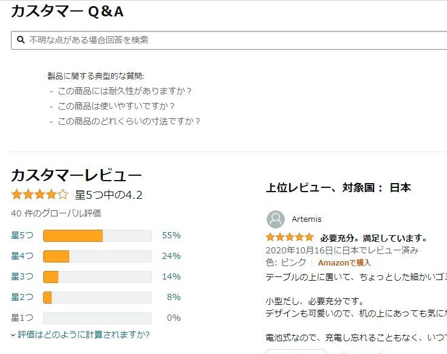Image resolution: width=447 pixels, height=354 pixels.
Task: Filter reviews by 星3つ link
Action: coord(22,277)
